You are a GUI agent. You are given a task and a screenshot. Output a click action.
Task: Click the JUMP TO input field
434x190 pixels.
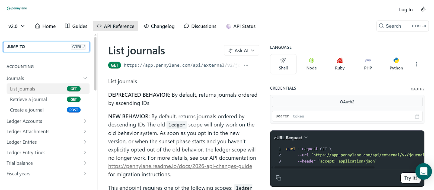tap(46, 47)
